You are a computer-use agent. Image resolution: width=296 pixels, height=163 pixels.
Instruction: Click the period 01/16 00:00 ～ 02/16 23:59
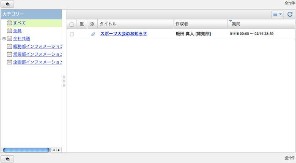coord(252,34)
